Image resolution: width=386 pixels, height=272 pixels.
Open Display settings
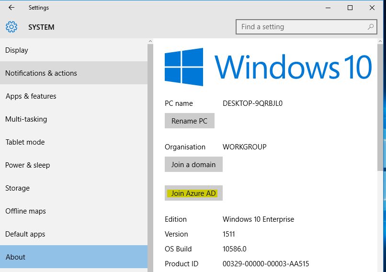pos(74,50)
